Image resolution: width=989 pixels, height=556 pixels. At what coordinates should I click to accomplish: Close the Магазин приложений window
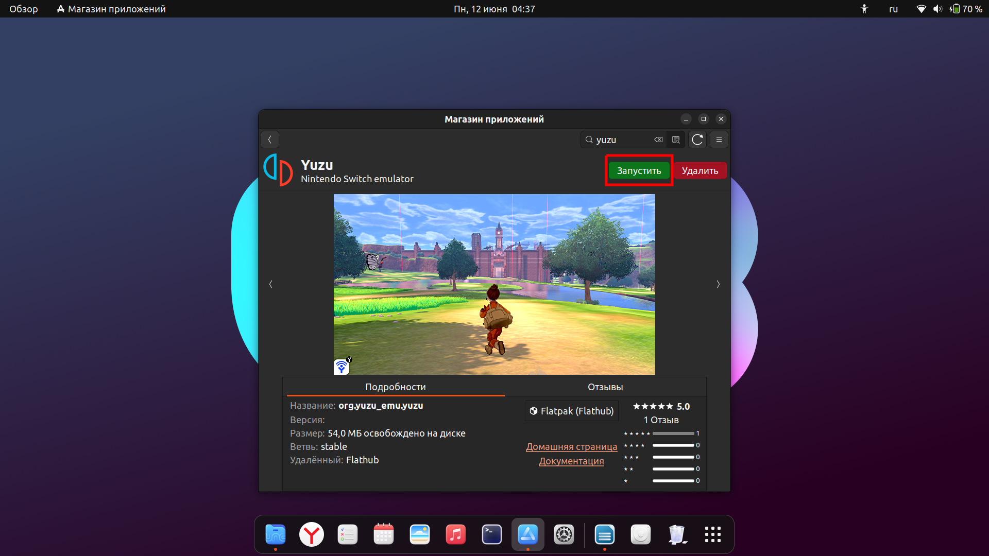(x=721, y=119)
